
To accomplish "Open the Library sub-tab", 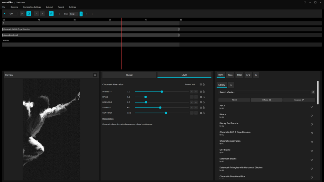I will point(222,85).
